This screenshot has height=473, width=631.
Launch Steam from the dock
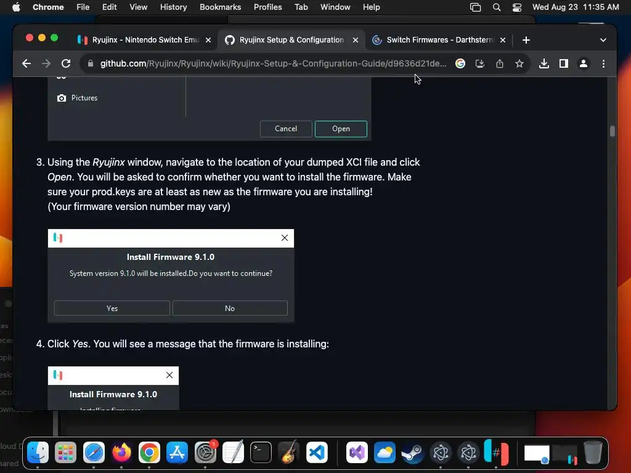pyautogui.click(x=412, y=453)
